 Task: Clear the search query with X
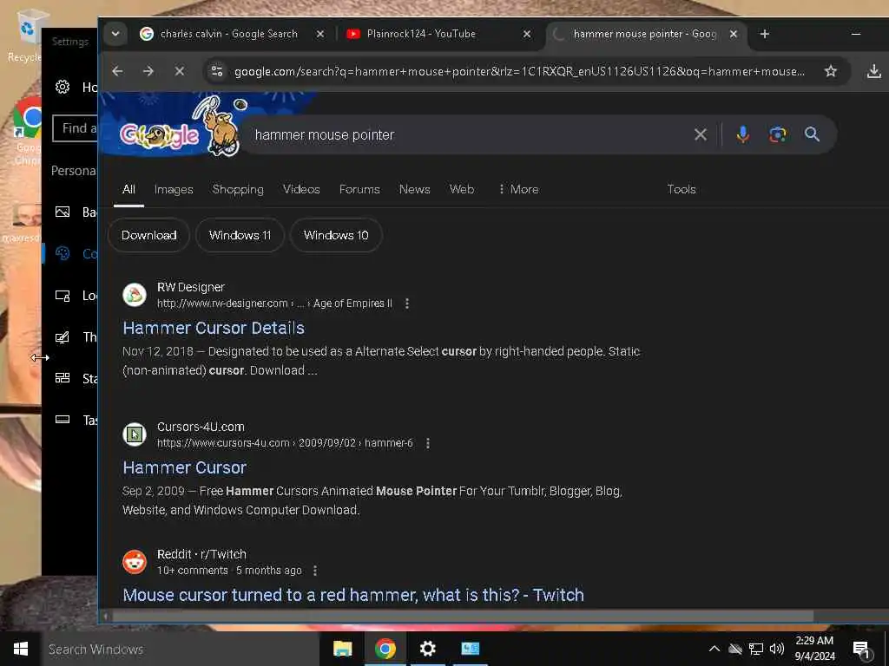click(701, 134)
